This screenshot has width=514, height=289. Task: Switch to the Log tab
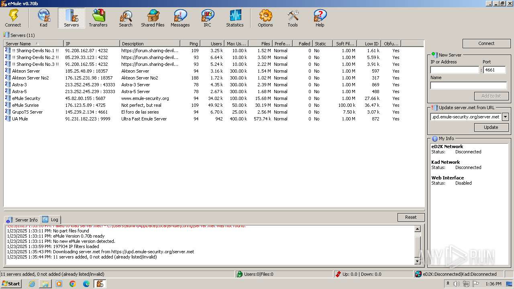(x=50, y=220)
